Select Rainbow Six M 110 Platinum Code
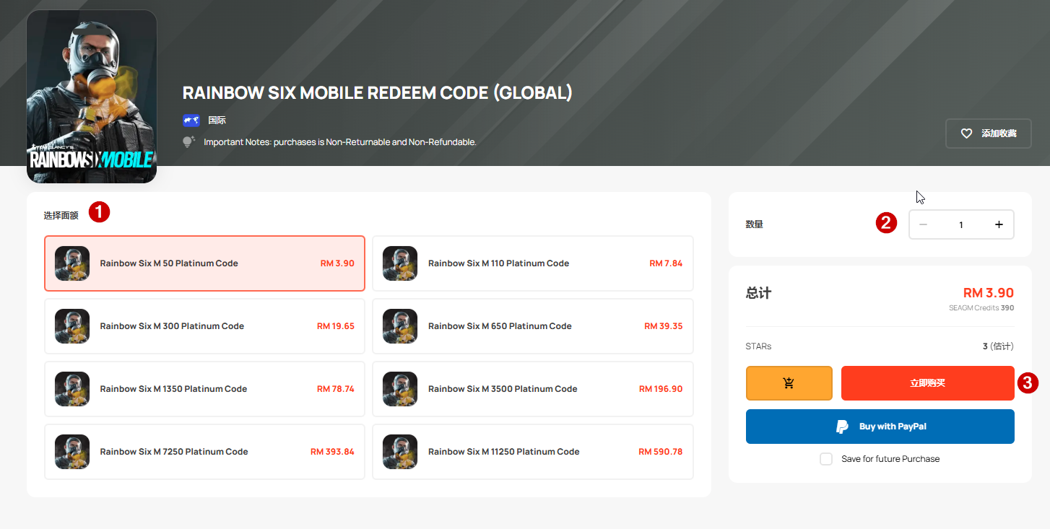1050x529 pixels. coord(532,263)
